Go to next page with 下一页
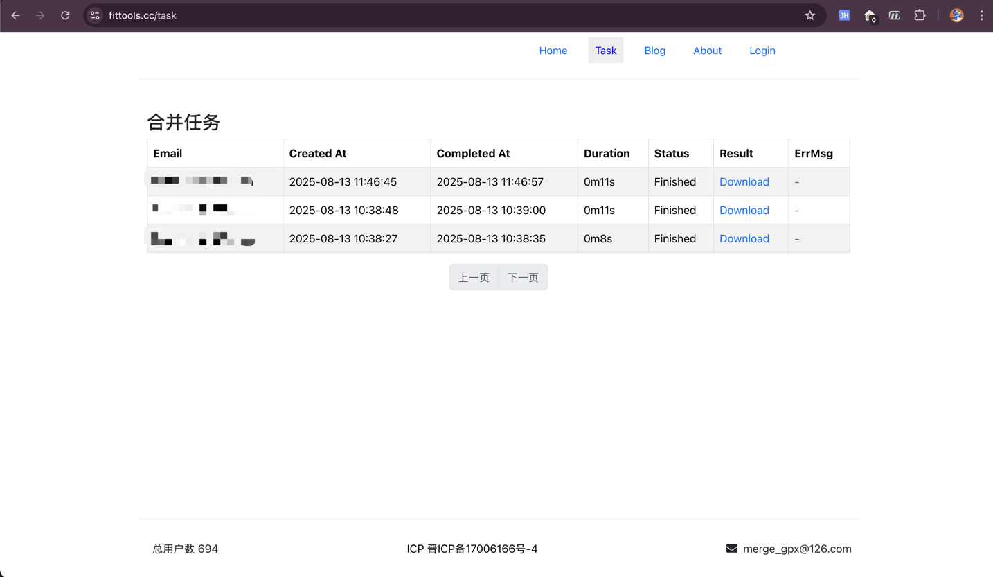 click(x=523, y=278)
